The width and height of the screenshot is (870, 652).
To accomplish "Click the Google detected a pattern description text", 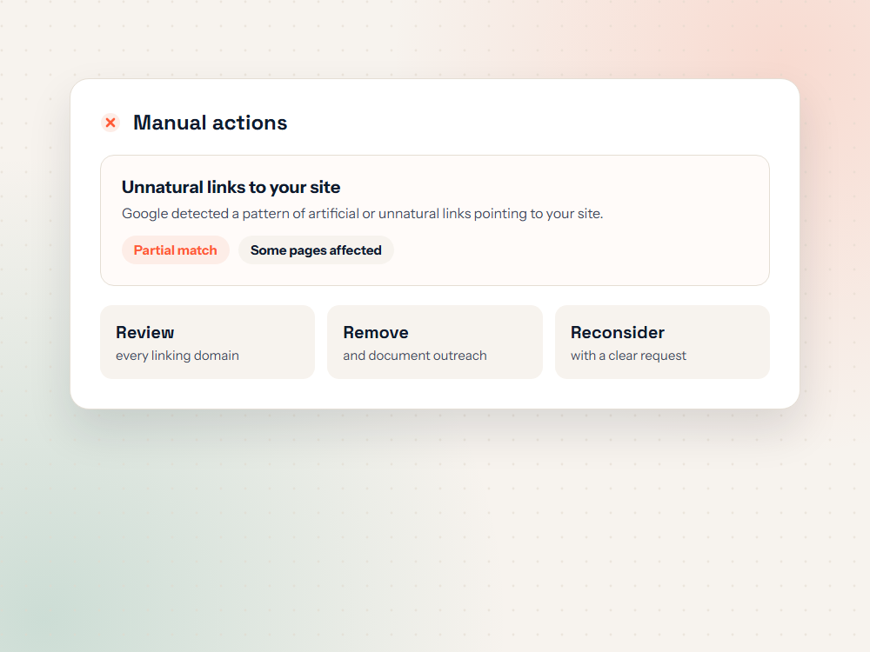I will pos(362,214).
